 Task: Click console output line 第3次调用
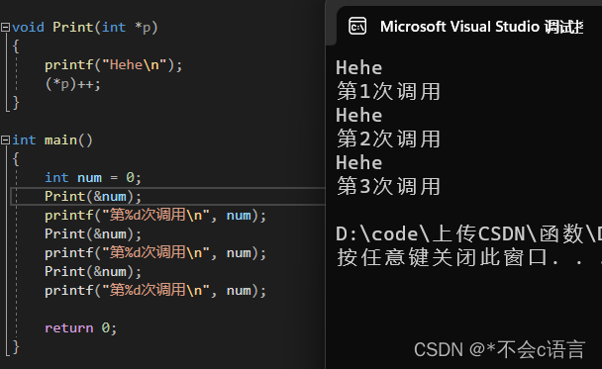388,186
